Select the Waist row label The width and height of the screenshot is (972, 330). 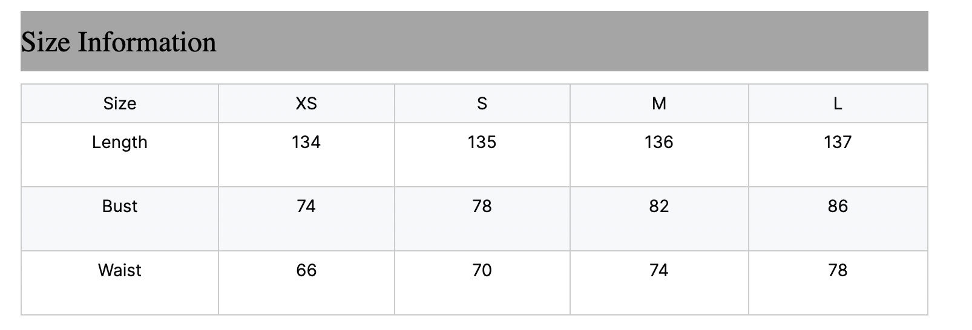(120, 270)
